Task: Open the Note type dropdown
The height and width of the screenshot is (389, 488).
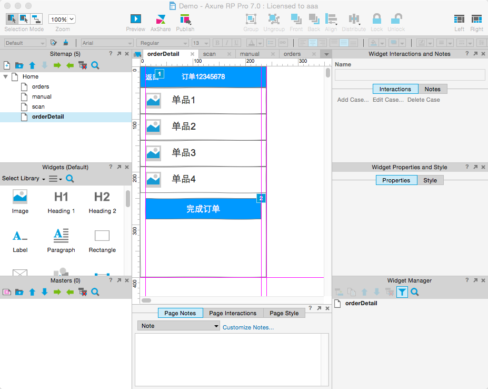Action: [x=178, y=326]
